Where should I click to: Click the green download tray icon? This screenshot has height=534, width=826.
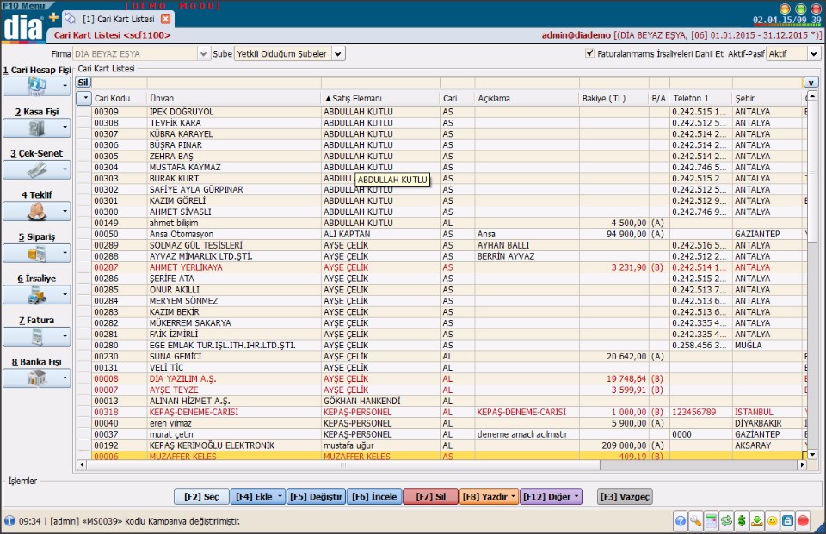[x=757, y=521]
